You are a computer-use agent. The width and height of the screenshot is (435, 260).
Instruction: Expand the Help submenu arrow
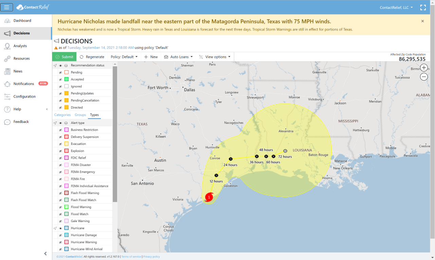[47, 109]
